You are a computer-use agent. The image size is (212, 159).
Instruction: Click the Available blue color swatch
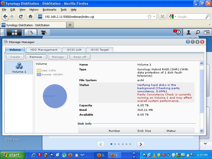point(39,75)
